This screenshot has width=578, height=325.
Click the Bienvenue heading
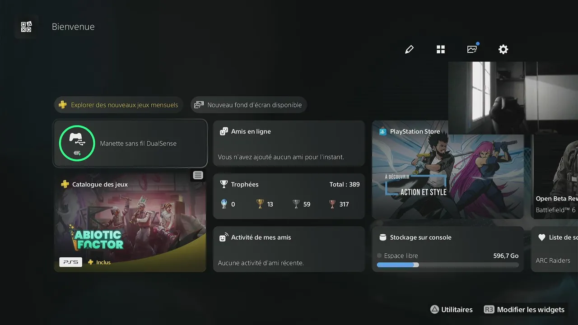coord(73,27)
